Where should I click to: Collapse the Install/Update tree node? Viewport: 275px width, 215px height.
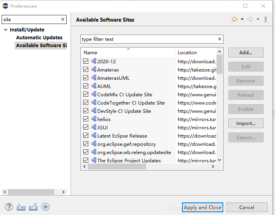point(5,30)
